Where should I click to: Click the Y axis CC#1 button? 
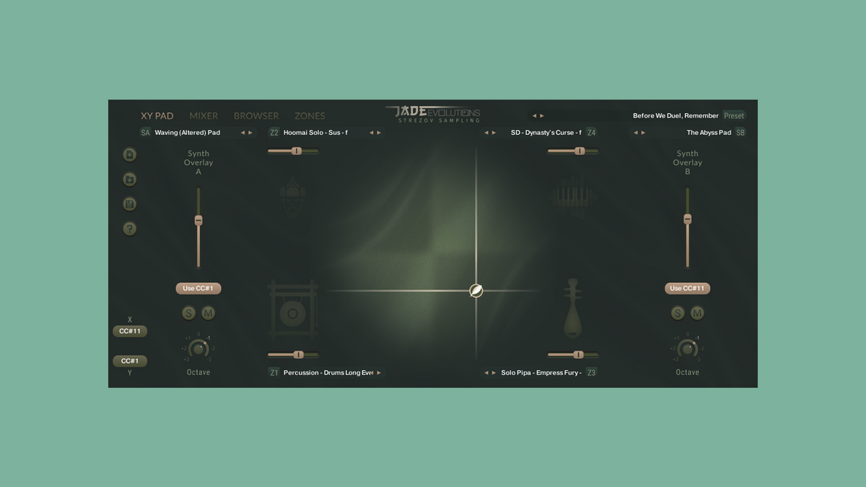coord(130,361)
